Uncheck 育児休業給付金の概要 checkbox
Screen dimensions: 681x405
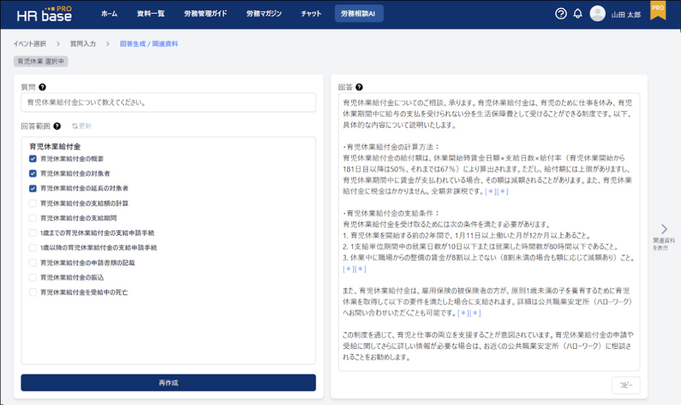coord(33,159)
